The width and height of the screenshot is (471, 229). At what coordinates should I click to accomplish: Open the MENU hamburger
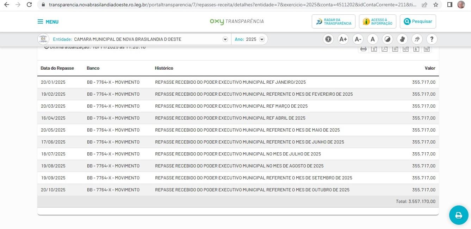[x=48, y=22]
